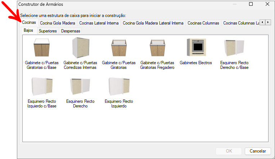Click the Gabinetes Electros label text
The width and height of the screenshot is (275, 159).
click(x=196, y=63)
